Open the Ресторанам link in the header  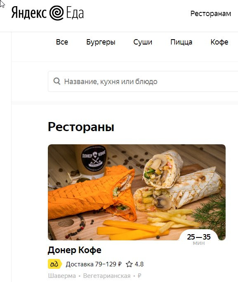[x=211, y=14]
